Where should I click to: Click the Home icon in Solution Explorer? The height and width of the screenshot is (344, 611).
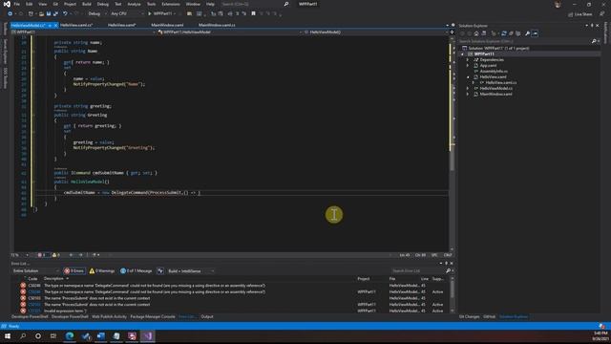pyautogui.click(x=476, y=33)
